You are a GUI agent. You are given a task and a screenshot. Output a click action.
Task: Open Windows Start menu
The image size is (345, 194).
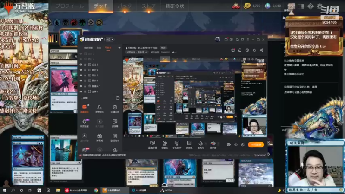[4, 190]
